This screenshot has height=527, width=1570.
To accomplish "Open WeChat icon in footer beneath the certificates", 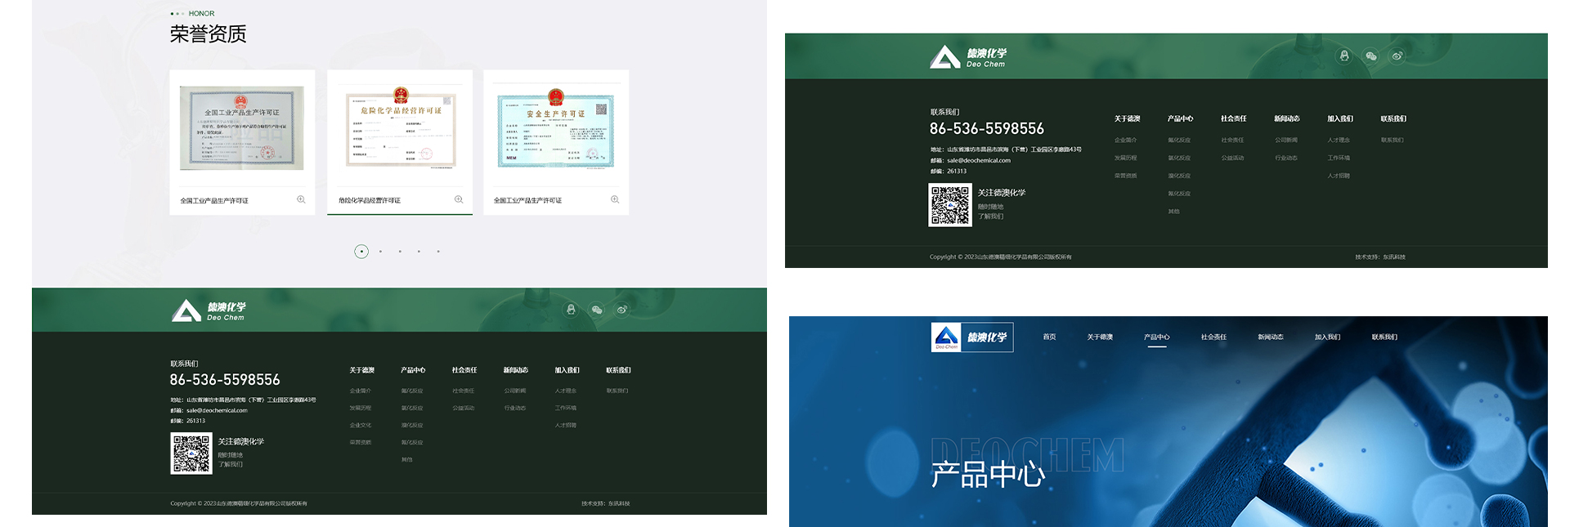I will click(596, 310).
